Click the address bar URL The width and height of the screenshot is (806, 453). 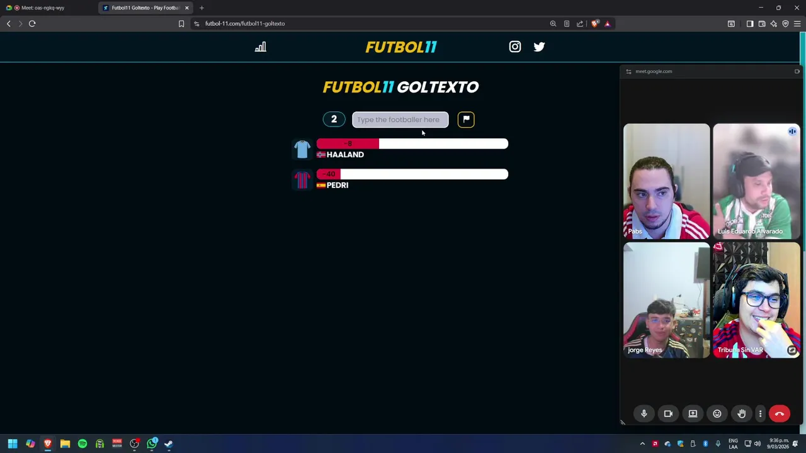click(245, 24)
